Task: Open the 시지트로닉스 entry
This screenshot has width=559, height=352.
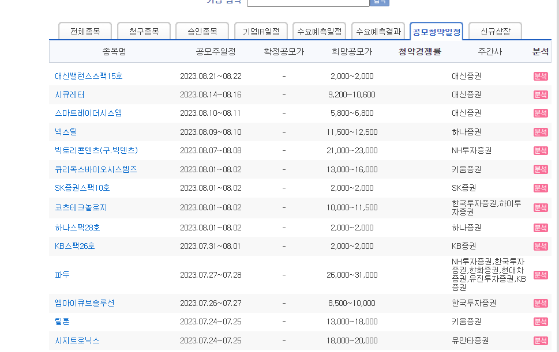Action: click(78, 340)
